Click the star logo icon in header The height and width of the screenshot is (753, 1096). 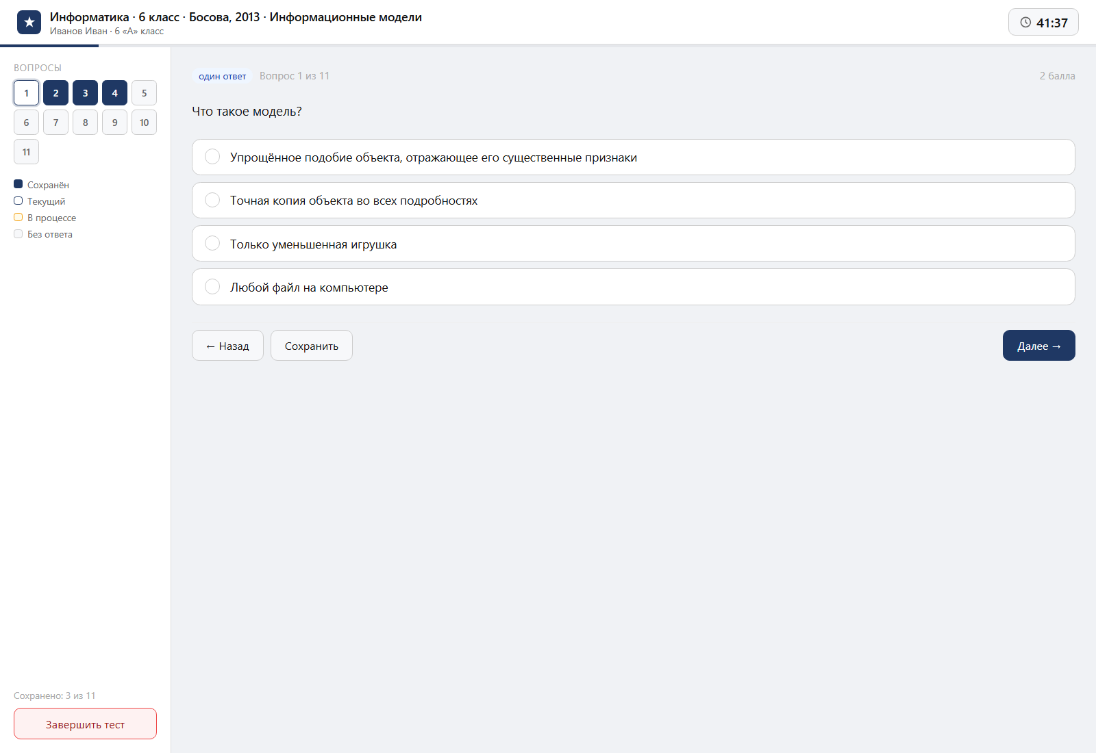tap(29, 23)
